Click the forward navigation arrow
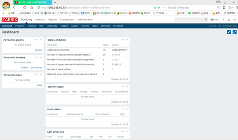238x140 pixels. click(19, 8)
